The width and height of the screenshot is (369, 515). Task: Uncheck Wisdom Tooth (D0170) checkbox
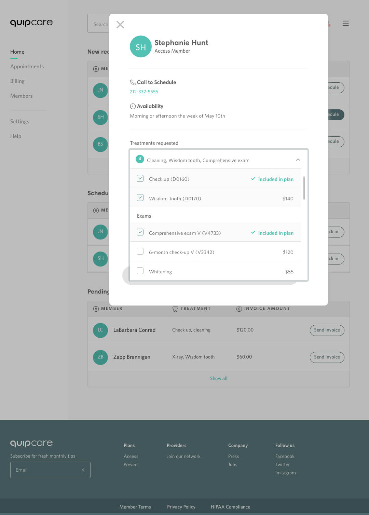[140, 198]
